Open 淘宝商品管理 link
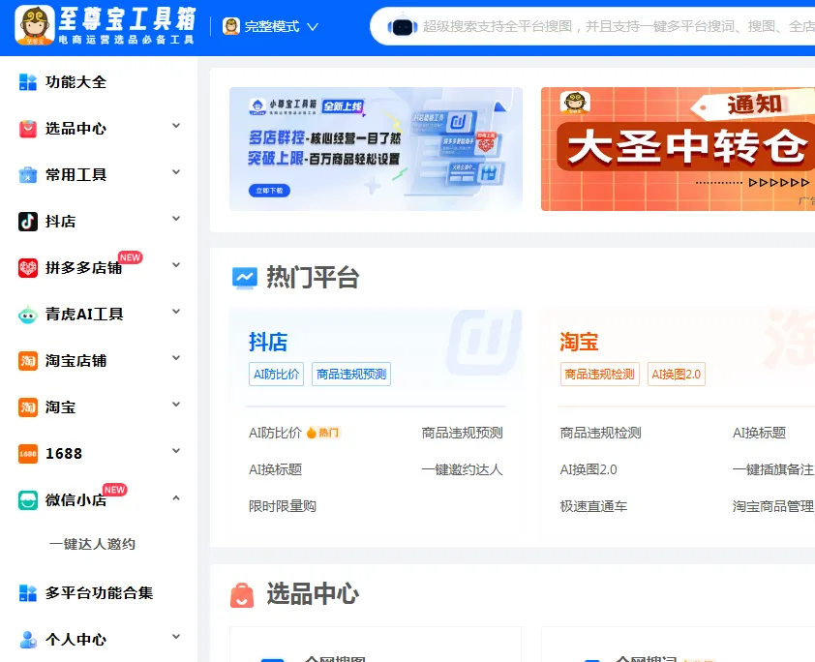The image size is (815, 662). pos(773,506)
